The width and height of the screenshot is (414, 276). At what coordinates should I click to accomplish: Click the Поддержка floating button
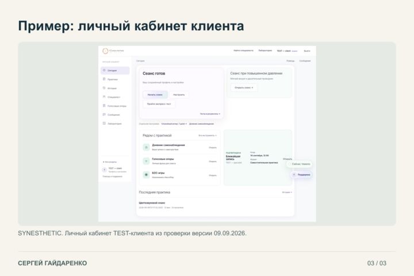(301, 175)
